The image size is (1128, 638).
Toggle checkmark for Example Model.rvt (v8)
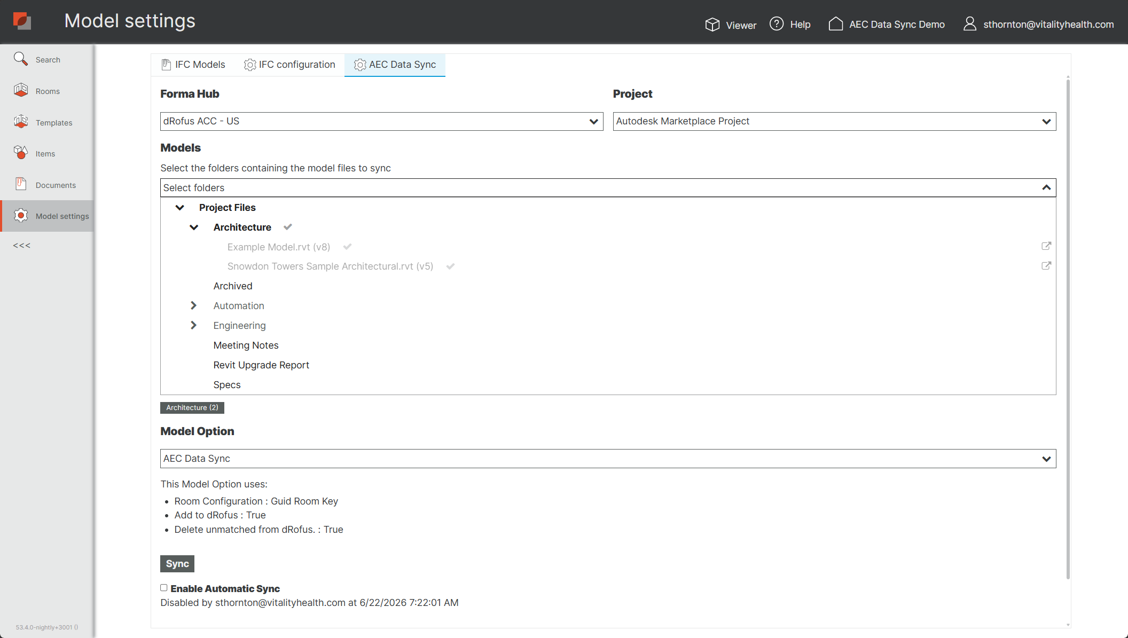[x=347, y=247]
